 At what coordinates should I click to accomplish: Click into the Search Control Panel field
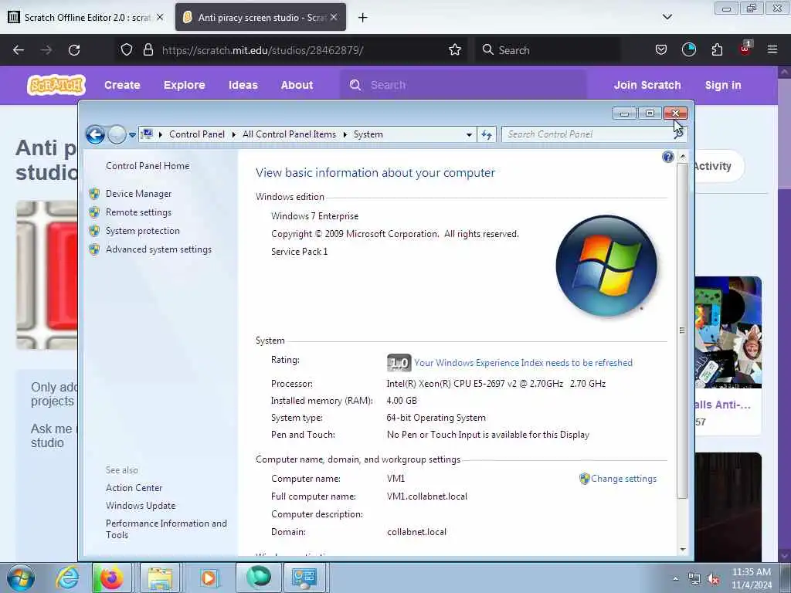coord(588,134)
